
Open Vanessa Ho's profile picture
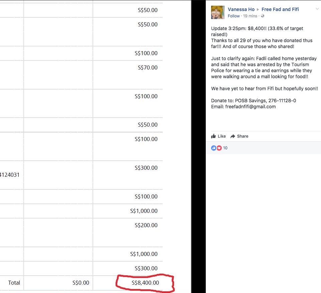point(217,12)
